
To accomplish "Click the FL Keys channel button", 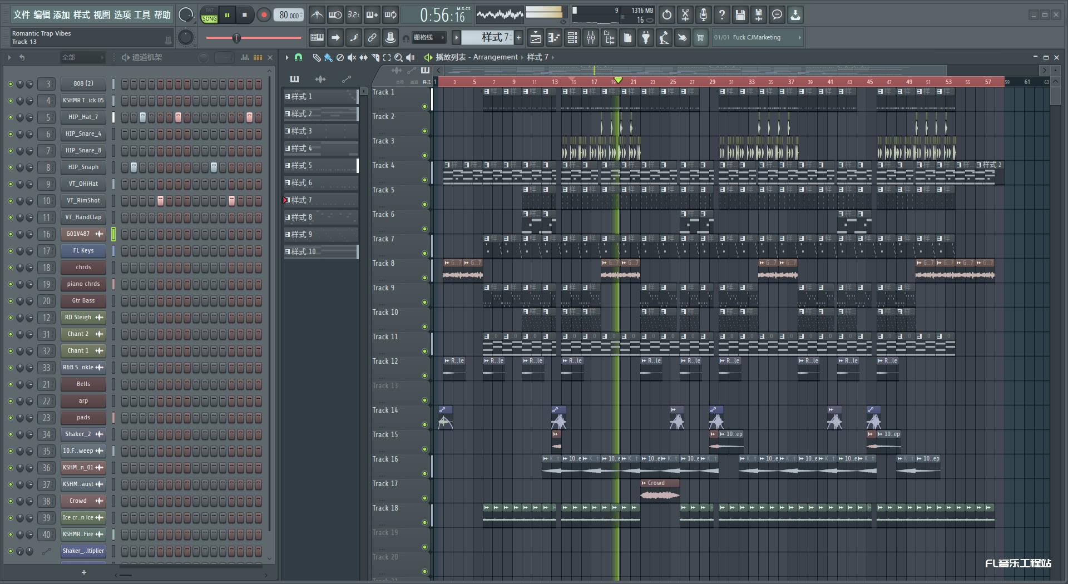I will point(83,251).
